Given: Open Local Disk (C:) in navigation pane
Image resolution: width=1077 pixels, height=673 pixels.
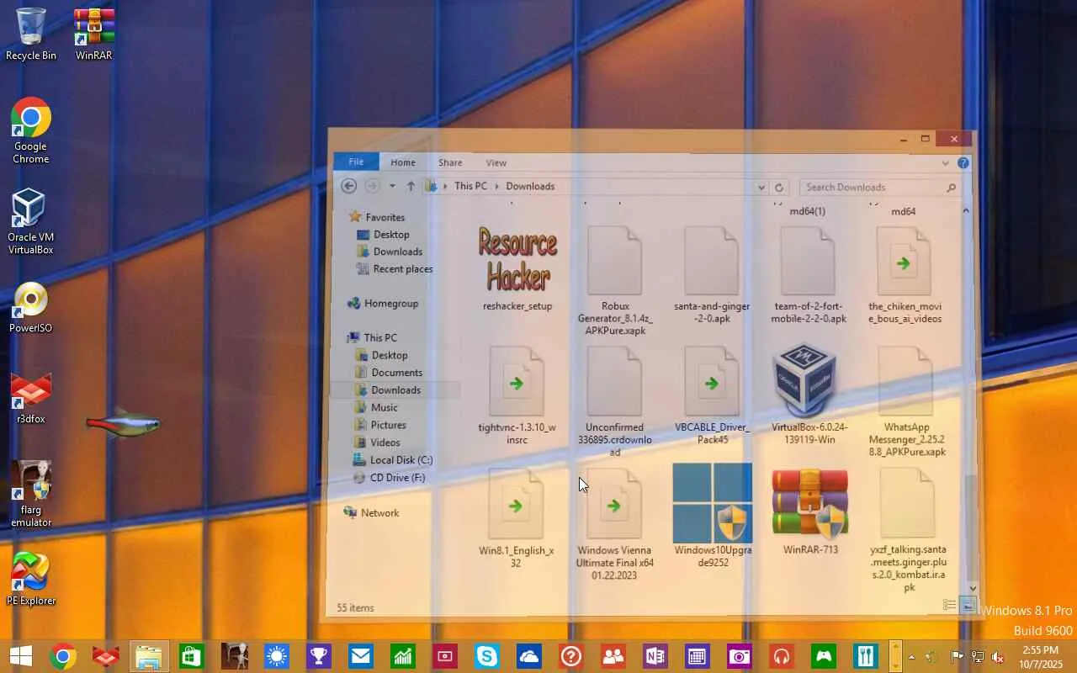Looking at the screenshot, I should click(401, 460).
